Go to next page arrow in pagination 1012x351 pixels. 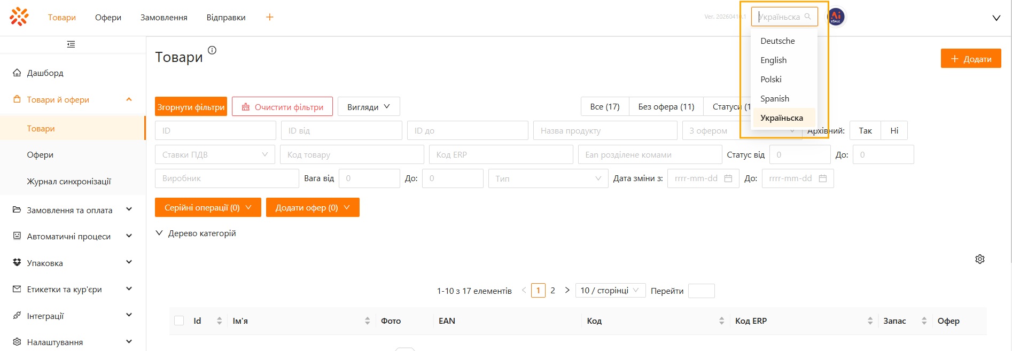coord(567,290)
